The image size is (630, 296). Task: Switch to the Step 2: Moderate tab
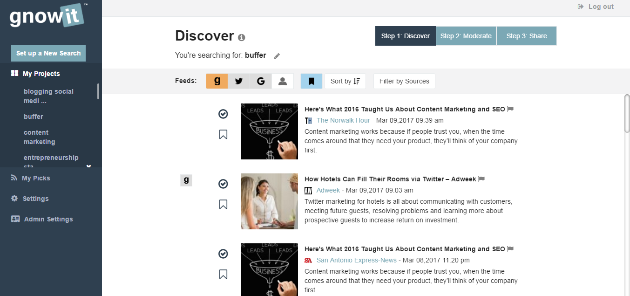(x=466, y=36)
